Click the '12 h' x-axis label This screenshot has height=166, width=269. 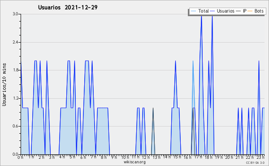[146, 157]
